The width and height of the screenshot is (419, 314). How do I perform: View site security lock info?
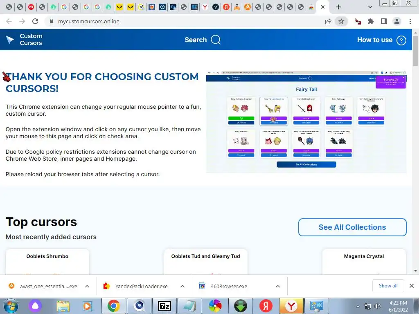(52, 21)
